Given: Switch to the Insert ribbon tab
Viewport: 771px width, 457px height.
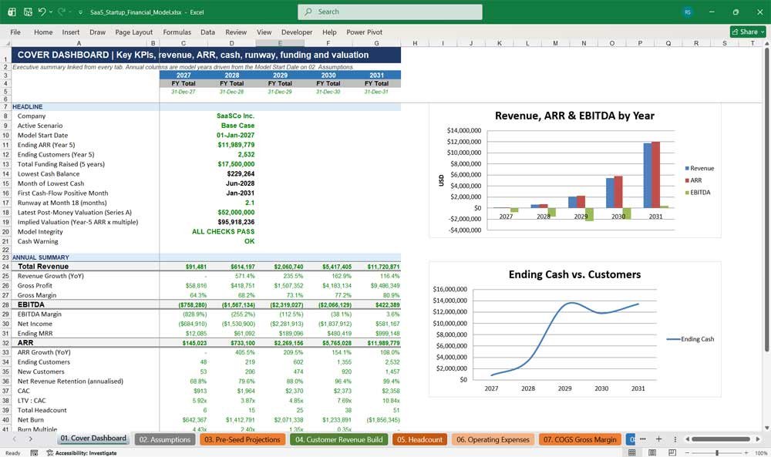Looking at the screenshot, I should (x=70, y=32).
